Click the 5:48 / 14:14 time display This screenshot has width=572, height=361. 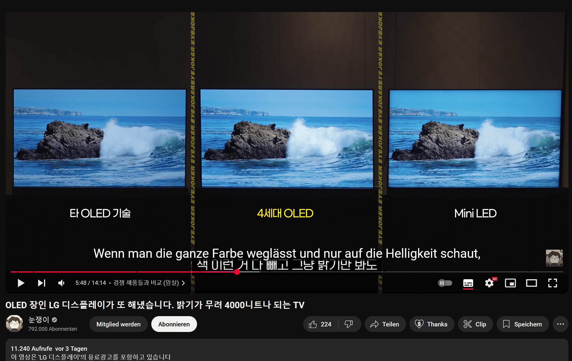tap(91, 283)
